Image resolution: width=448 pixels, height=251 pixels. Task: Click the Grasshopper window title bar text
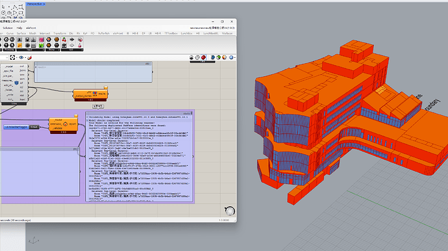pos(14,21)
